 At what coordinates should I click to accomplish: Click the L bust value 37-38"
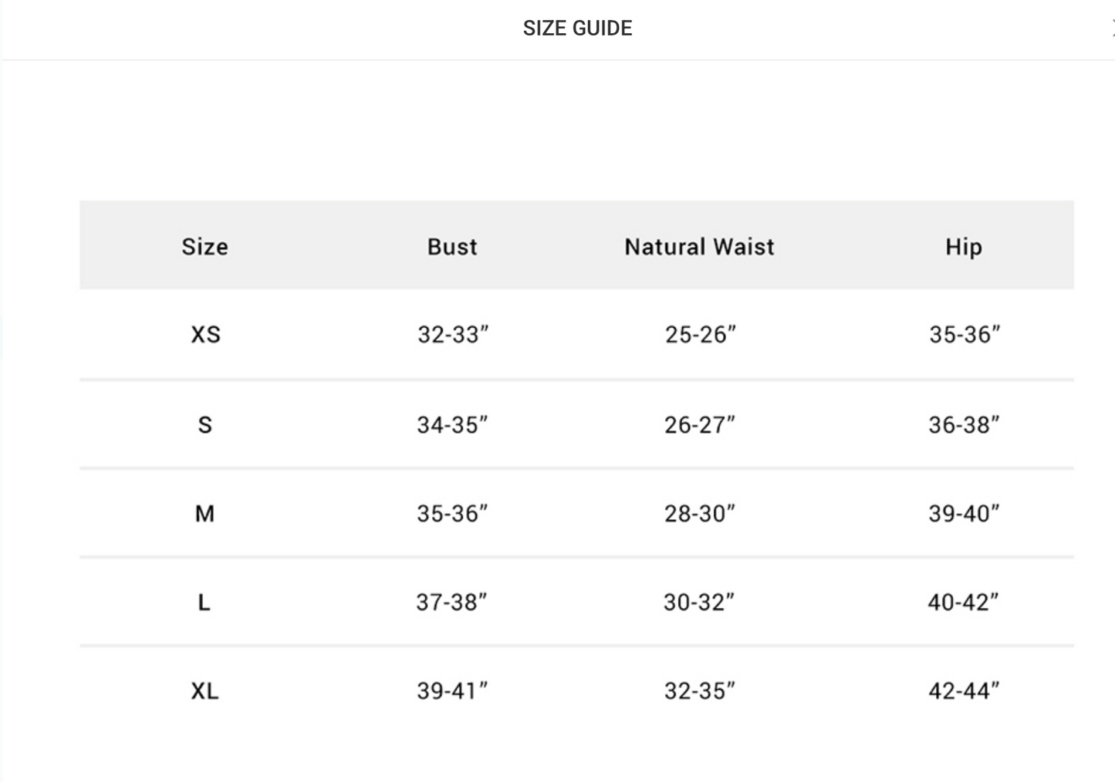pos(451,602)
